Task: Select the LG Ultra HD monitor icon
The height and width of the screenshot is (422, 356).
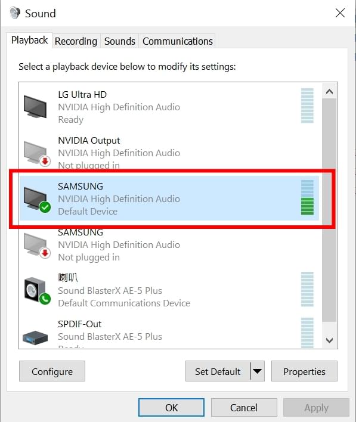Action: click(35, 107)
